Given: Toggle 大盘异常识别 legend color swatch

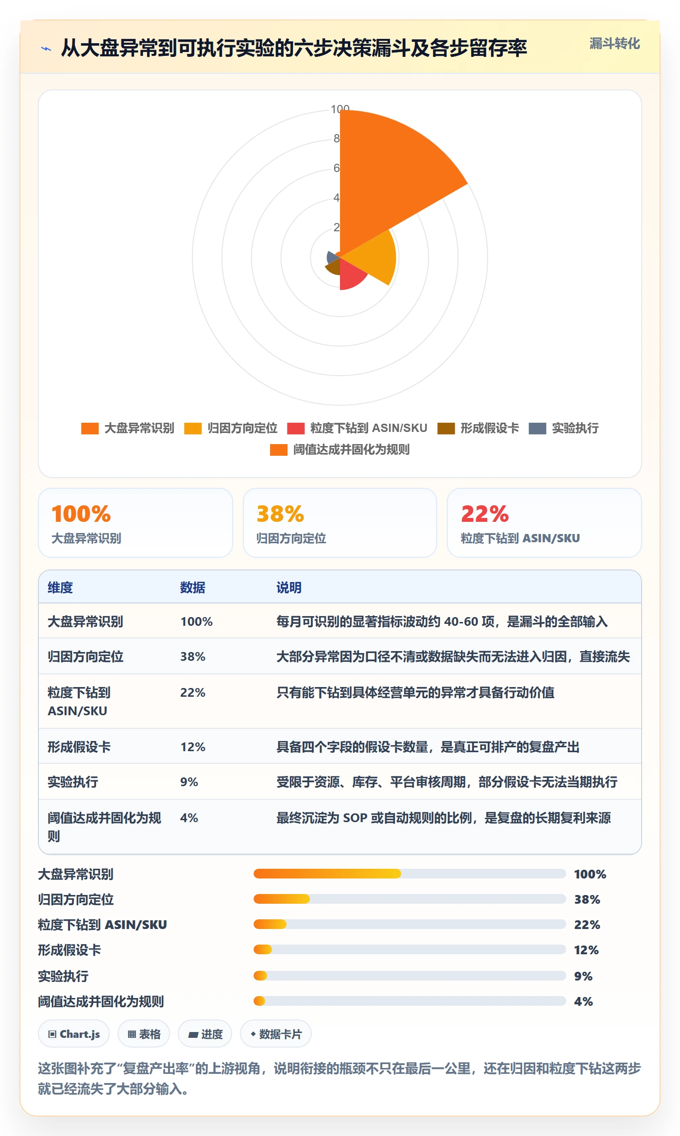Looking at the screenshot, I should (90, 429).
